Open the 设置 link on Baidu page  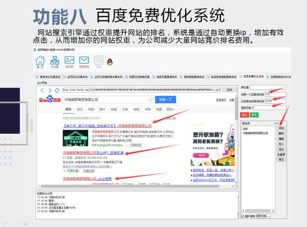click(232, 100)
